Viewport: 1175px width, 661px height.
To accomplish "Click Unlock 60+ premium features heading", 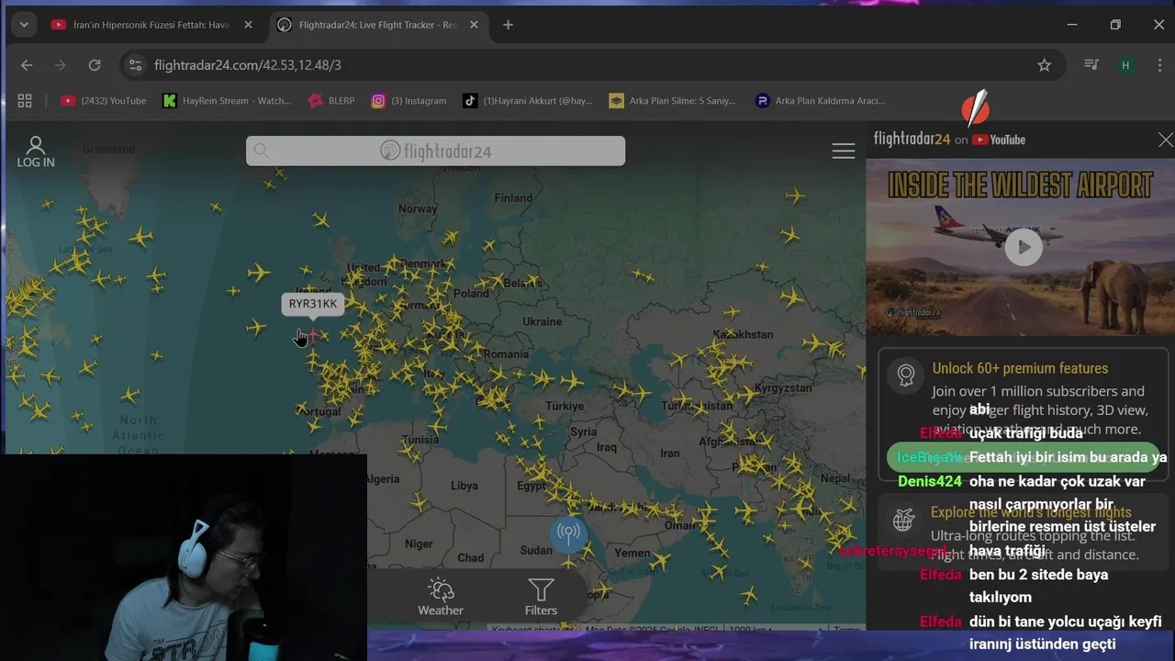I will pos(1020,368).
